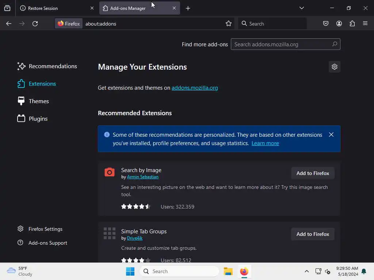Click the Users: 322,359 text
Viewport: 374px width, 280px height.
point(178,207)
